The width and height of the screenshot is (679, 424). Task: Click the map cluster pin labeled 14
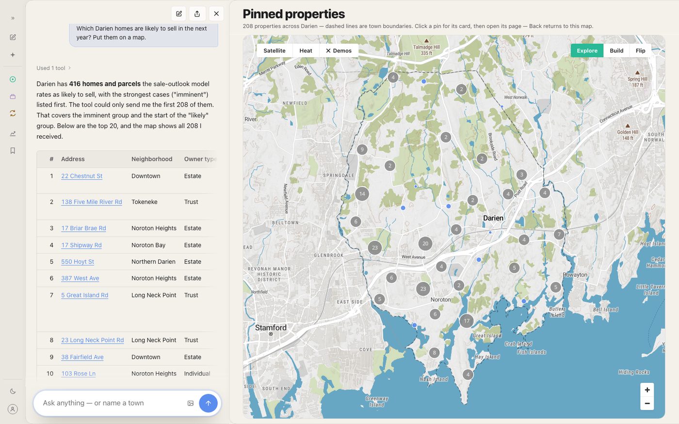362,194
